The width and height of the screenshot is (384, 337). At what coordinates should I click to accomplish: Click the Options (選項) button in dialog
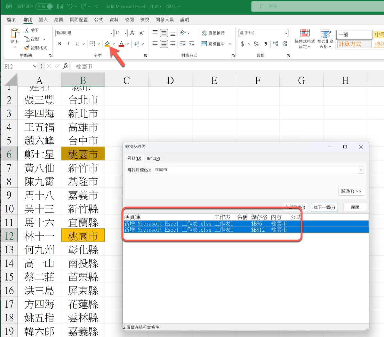click(x=351, y=191)
